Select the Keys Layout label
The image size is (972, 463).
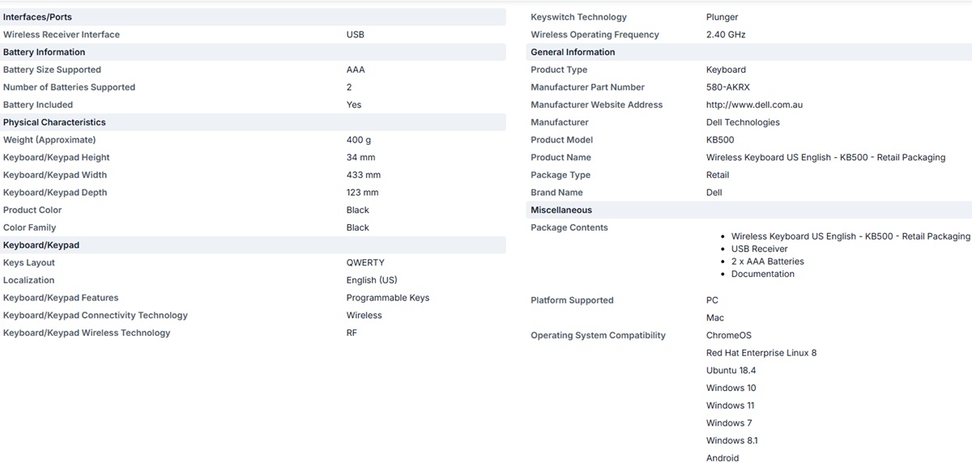point(29,263)
